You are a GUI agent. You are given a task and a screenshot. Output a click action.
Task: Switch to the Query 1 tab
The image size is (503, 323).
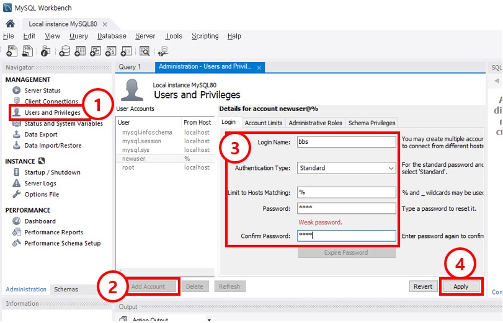pos(130,67)
